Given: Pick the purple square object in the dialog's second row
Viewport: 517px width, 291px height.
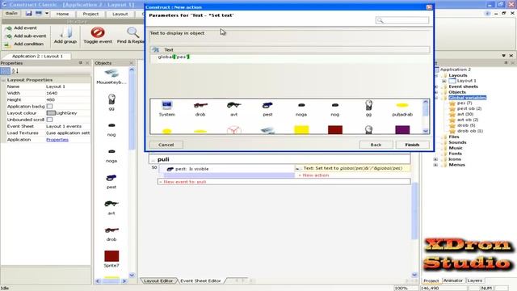Looking at the screenshot, I should (x=402, y=129).
